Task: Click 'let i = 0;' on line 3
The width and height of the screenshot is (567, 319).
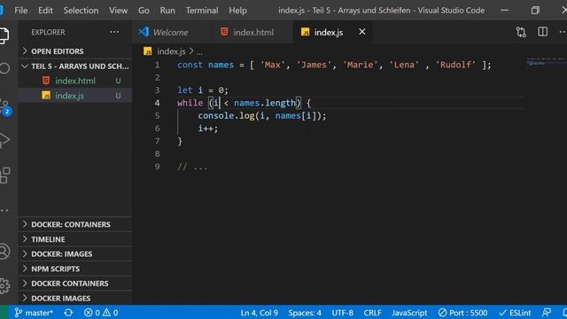Action: (203, 90)
